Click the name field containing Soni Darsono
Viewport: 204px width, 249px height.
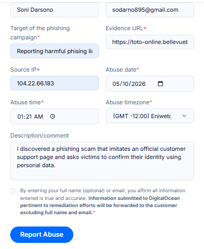pyautogui.click(x=54, y=10)
